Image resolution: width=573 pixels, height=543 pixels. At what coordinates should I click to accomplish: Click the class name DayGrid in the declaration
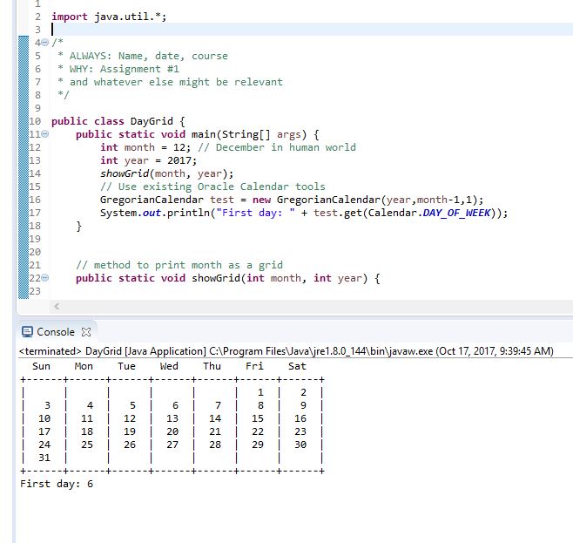pos(152,121)
